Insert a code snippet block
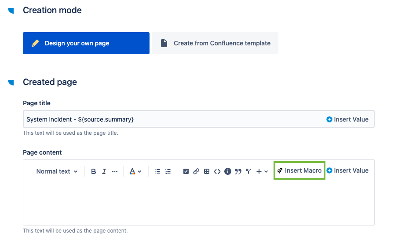 coord(217,171)
